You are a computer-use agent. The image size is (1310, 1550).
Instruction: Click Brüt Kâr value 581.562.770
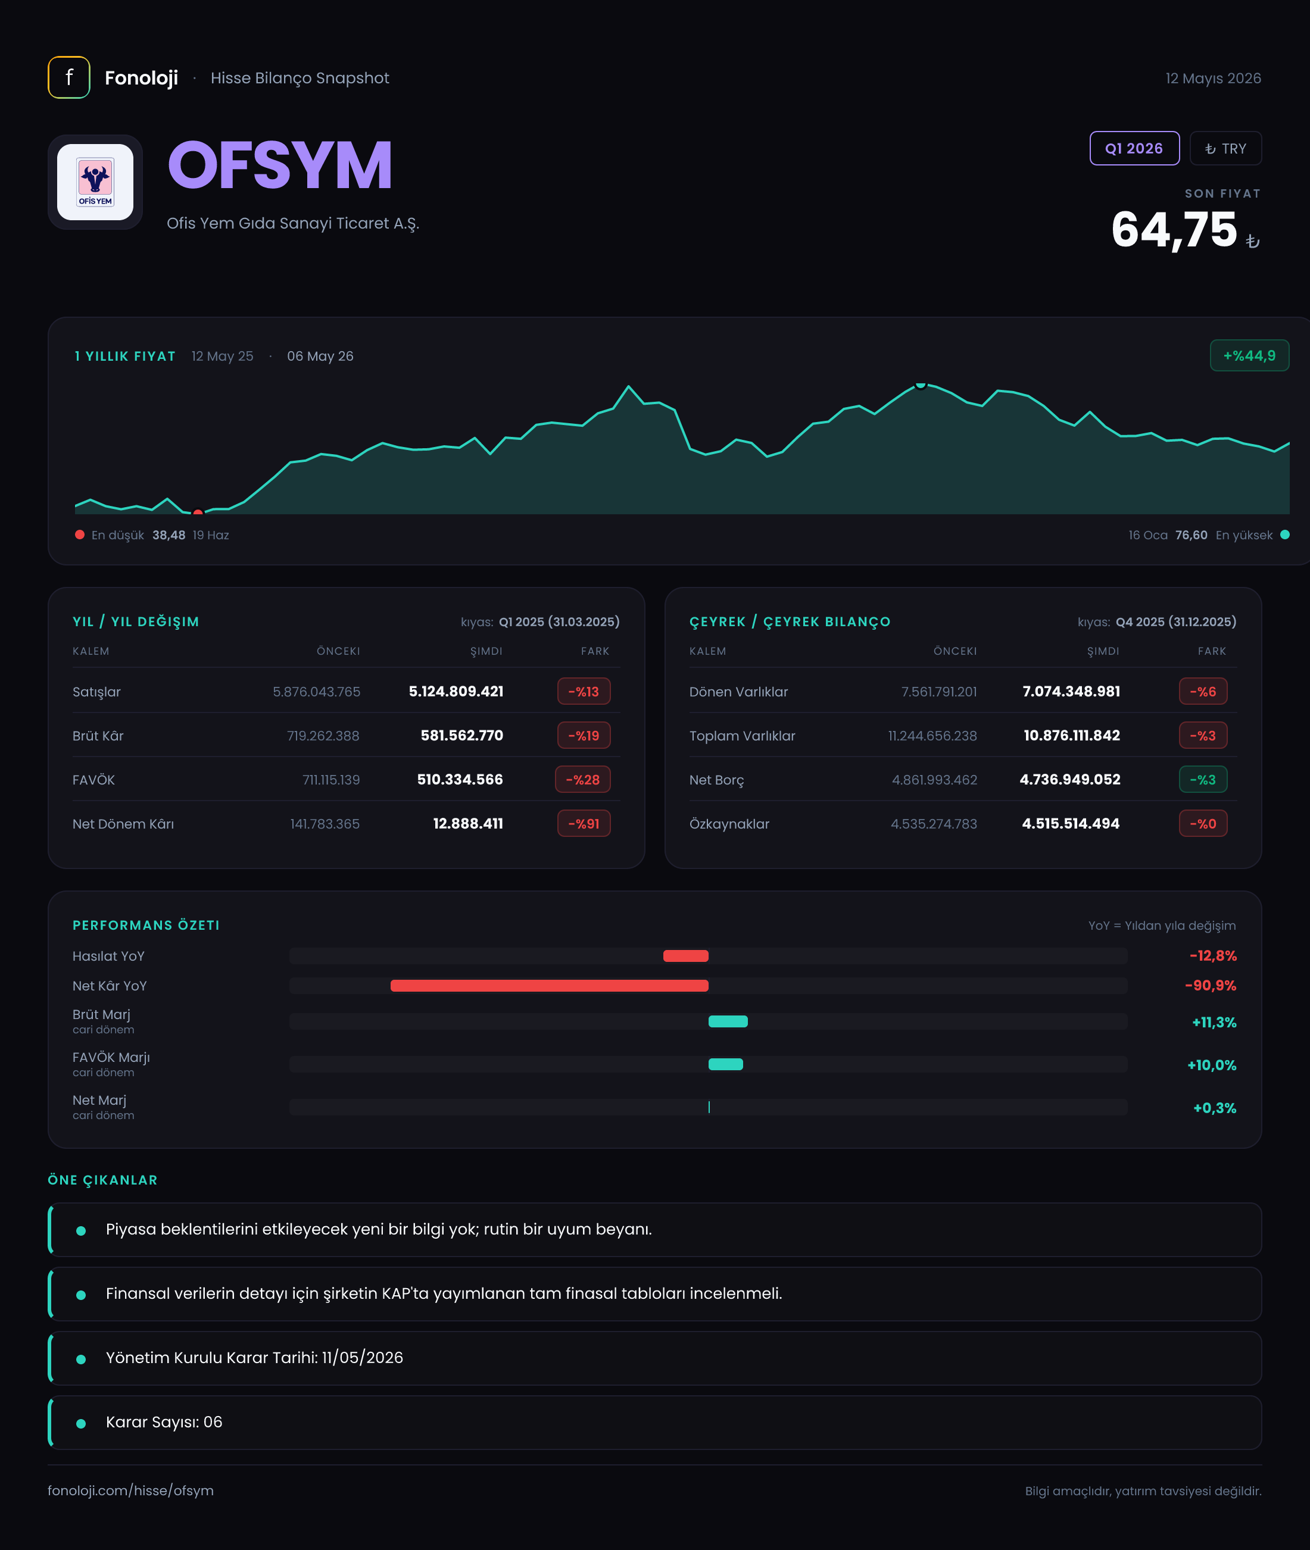click(462, 736)
